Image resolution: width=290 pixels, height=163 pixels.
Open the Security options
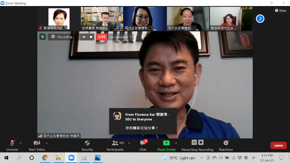87,145
